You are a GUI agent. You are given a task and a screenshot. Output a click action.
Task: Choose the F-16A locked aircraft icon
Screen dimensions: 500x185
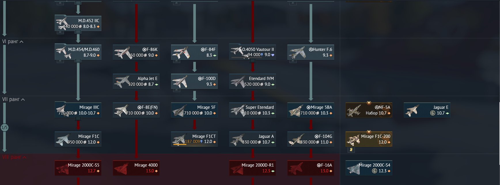point(296,168)
